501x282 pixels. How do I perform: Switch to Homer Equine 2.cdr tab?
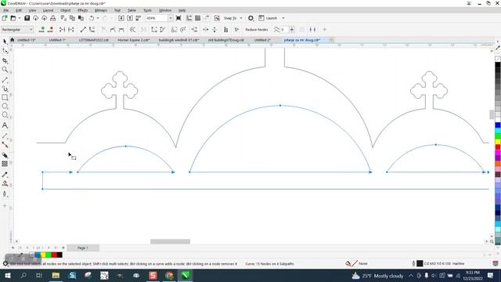point(134,40)
